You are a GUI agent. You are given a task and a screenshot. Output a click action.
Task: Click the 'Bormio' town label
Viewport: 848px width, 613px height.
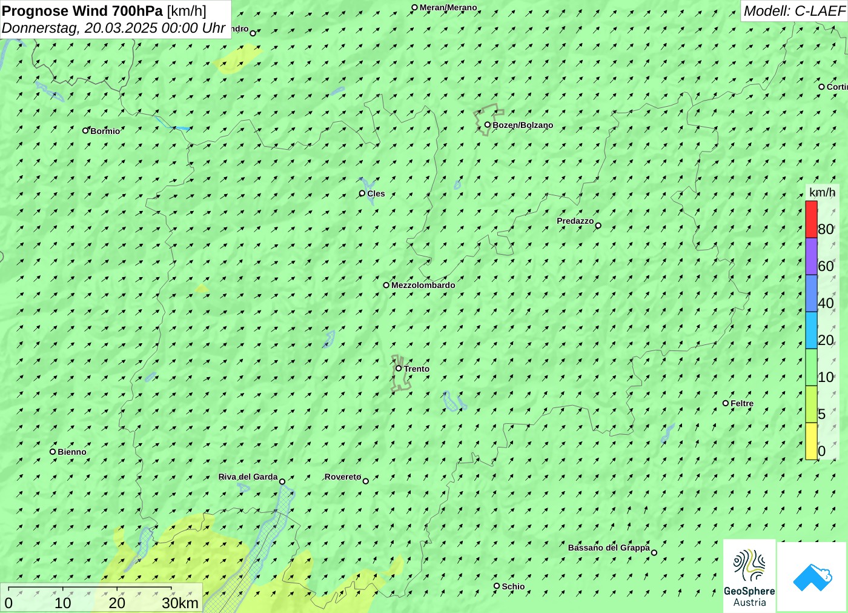tap(105, 131)
